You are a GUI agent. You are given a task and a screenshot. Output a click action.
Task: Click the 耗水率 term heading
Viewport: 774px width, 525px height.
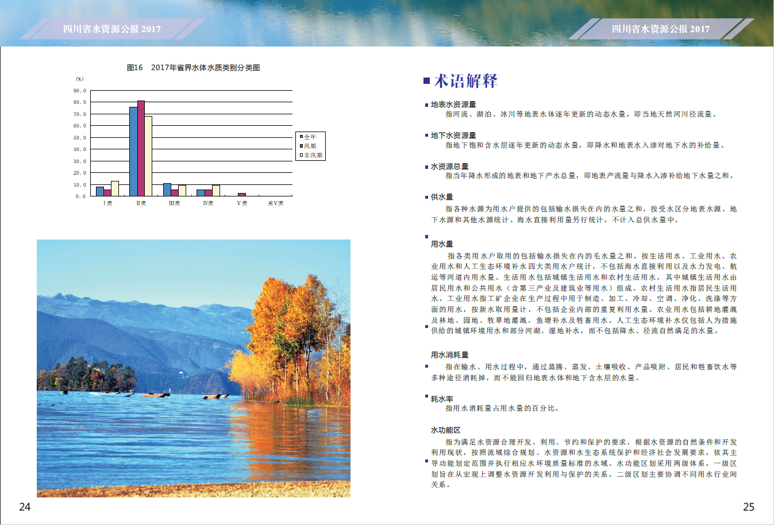(442, 399)
